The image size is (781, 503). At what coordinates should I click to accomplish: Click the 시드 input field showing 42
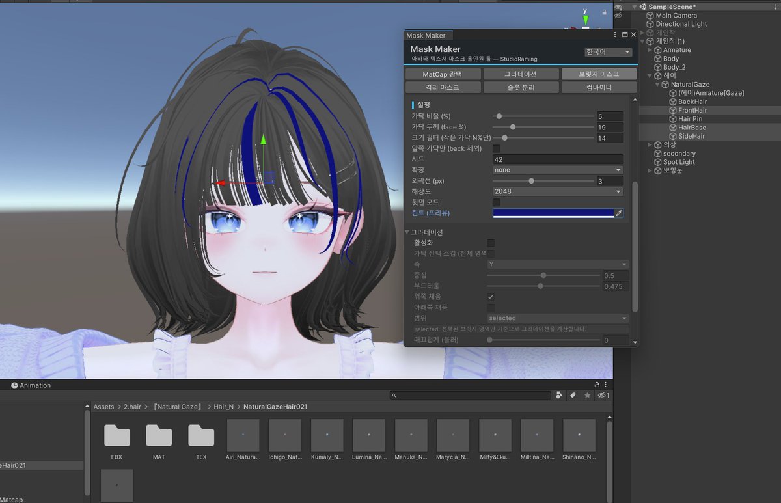click(558, 159)
